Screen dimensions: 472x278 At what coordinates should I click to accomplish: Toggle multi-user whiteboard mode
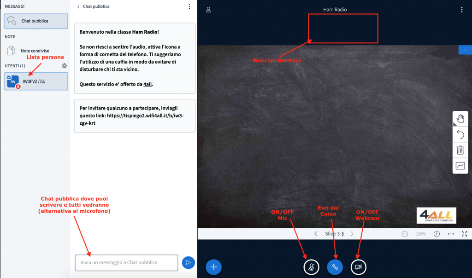(460, 166)
